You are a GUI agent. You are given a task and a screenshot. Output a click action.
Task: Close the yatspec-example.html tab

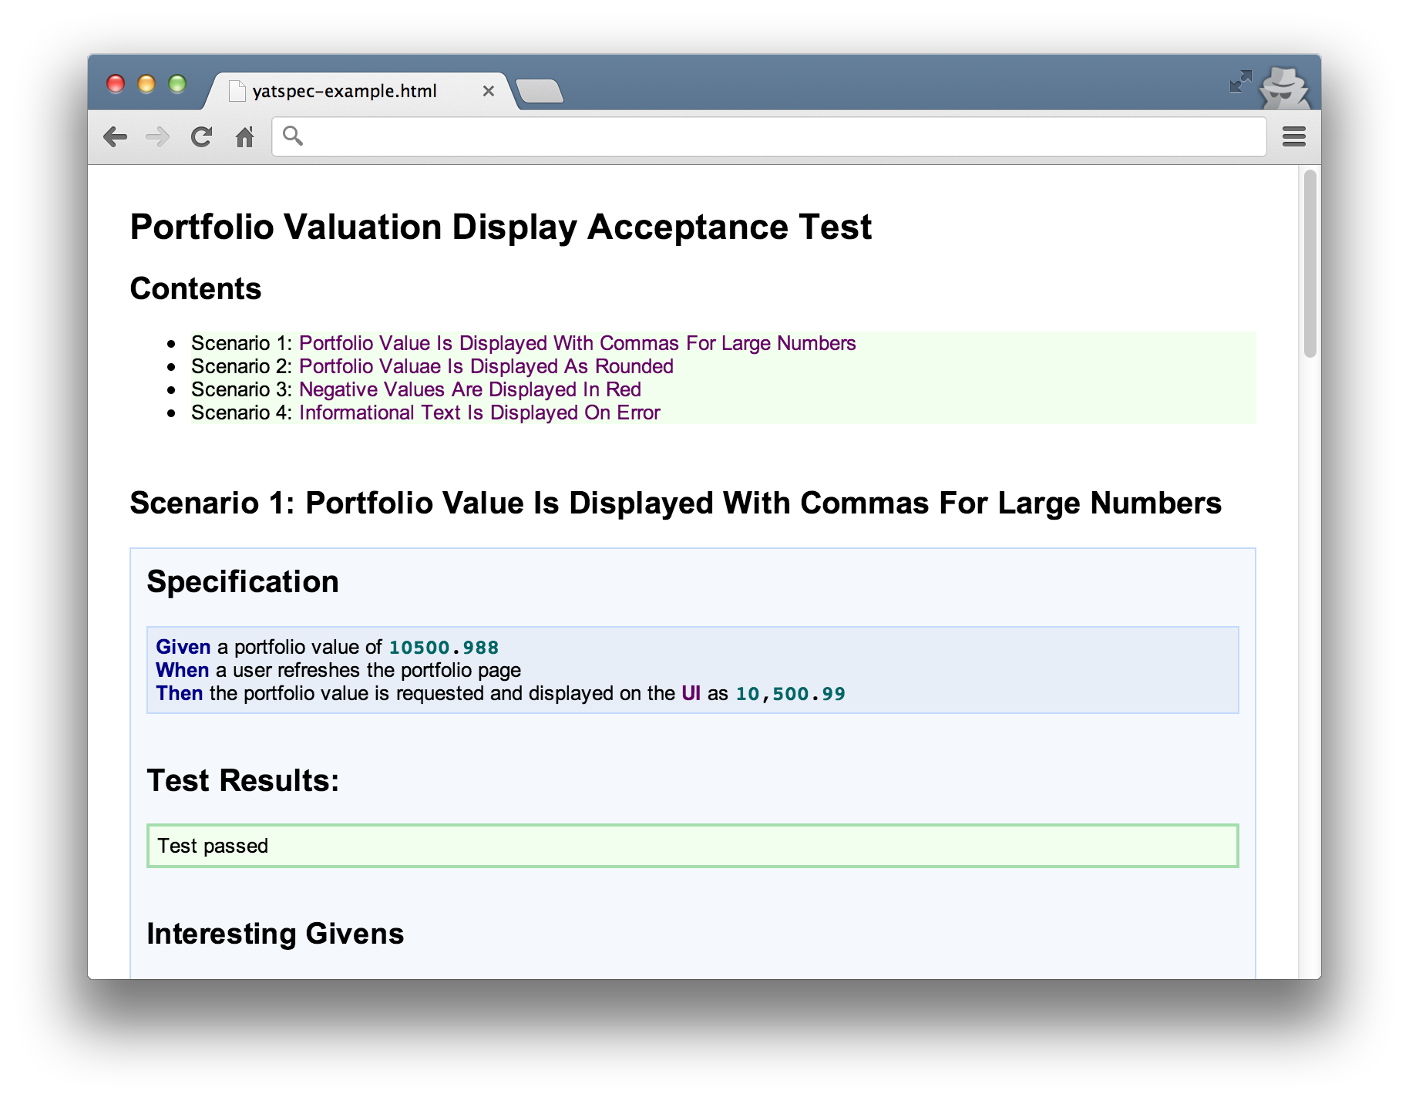[489, 90]
